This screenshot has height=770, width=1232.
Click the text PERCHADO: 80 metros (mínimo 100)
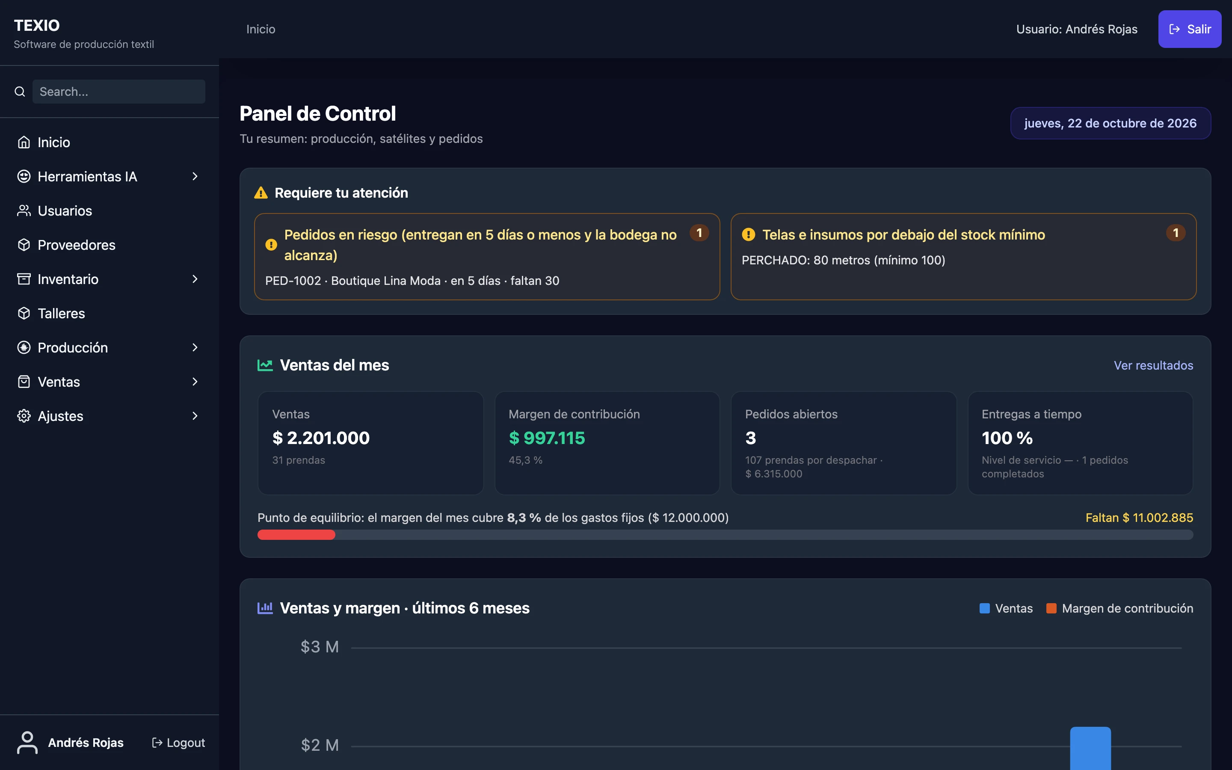843,260
